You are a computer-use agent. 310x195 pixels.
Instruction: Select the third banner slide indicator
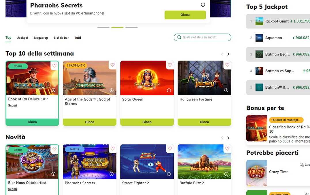131,27
